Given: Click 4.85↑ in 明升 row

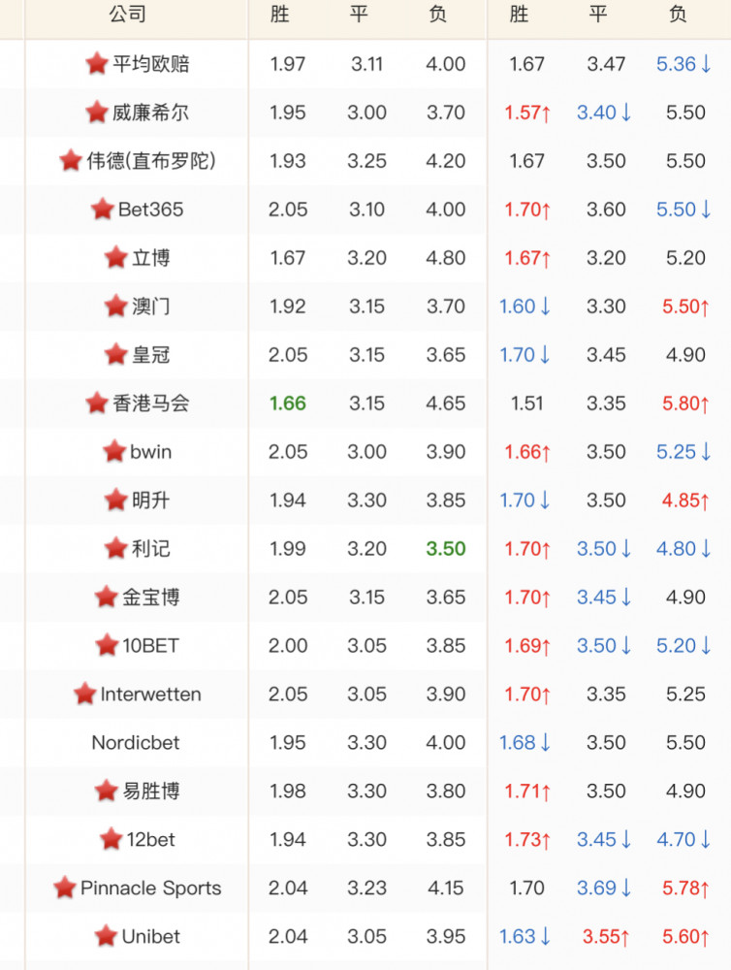Looking at the screenshot, I should (x=685, y=500).
